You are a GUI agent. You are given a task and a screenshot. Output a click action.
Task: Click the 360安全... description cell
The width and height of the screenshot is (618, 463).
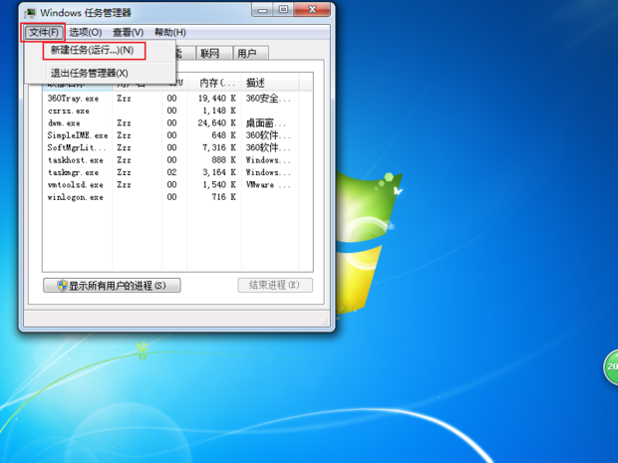pos(268,99)
